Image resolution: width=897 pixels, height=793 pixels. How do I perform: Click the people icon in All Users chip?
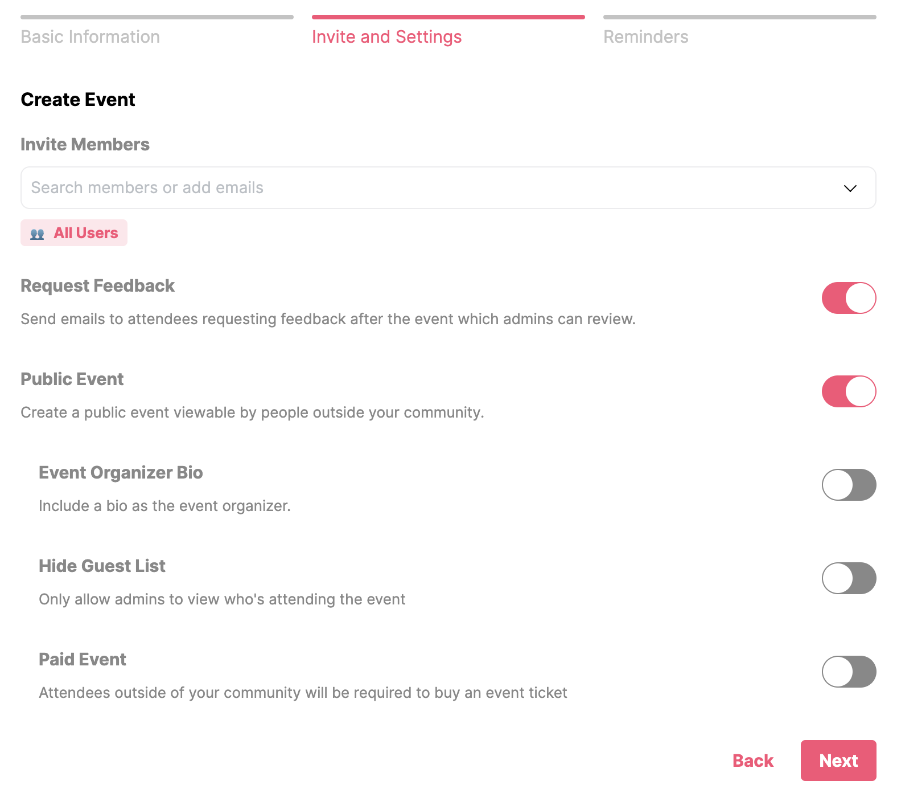[37, 234]
